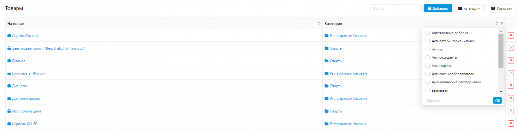The width and height of the screenshot is (518, 133).
Task: Delete the Изопропилацетат row with red X
Action: (511, 111)
